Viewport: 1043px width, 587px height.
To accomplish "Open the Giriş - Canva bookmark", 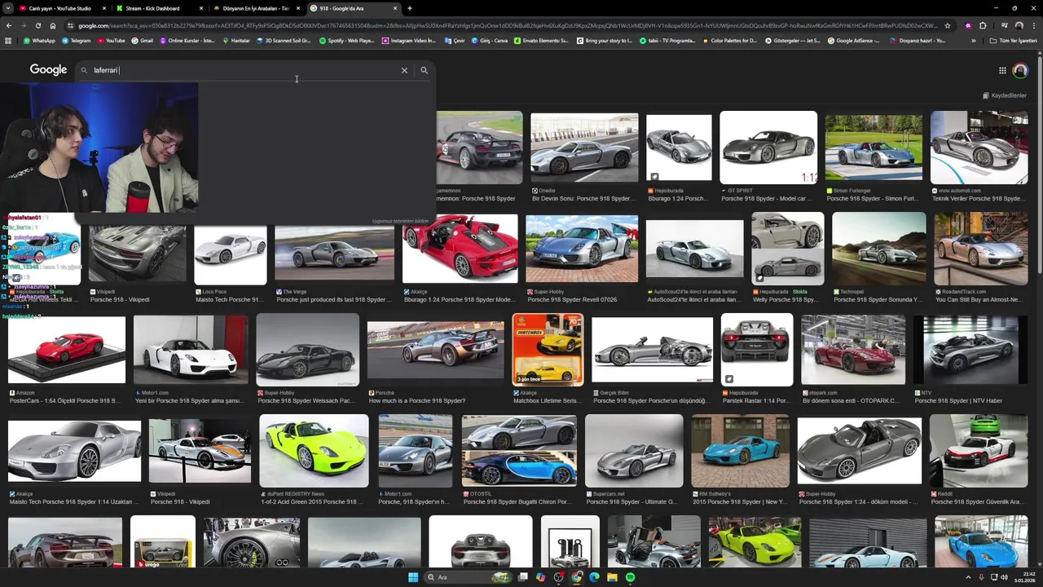I will 489,40.
